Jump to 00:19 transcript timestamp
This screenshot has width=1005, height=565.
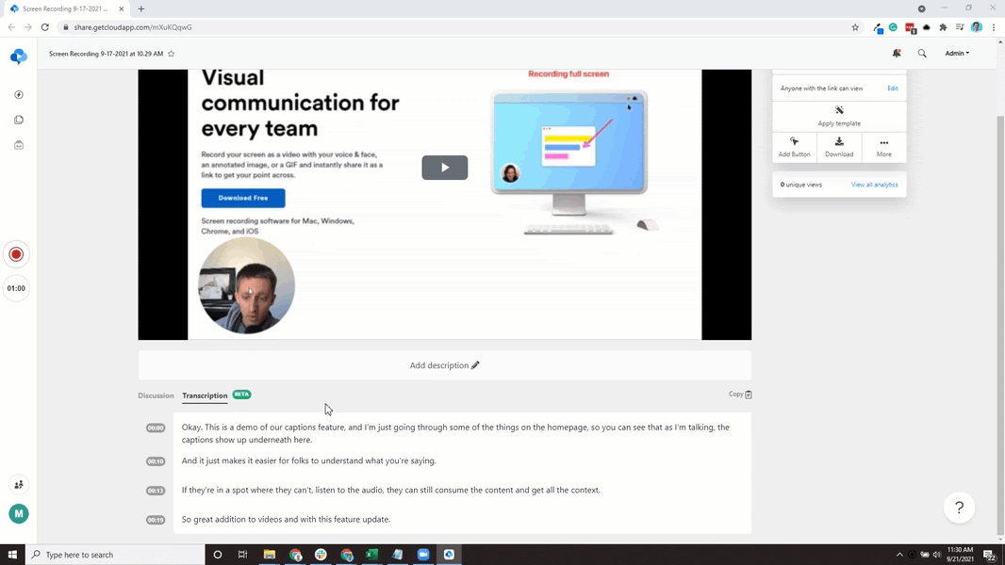click(156, 520)
